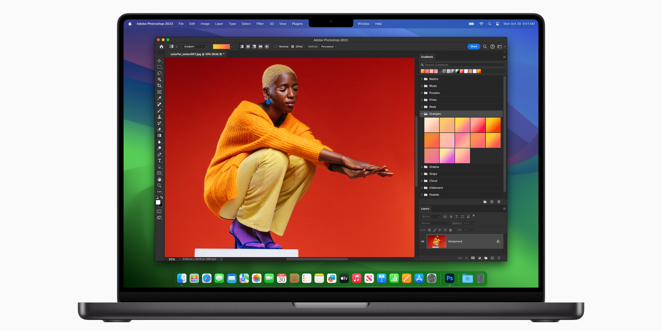Viewport: 662px width, 331px height.
Task: Hide the Background layer visibility eye
Action: coord(423,241)
